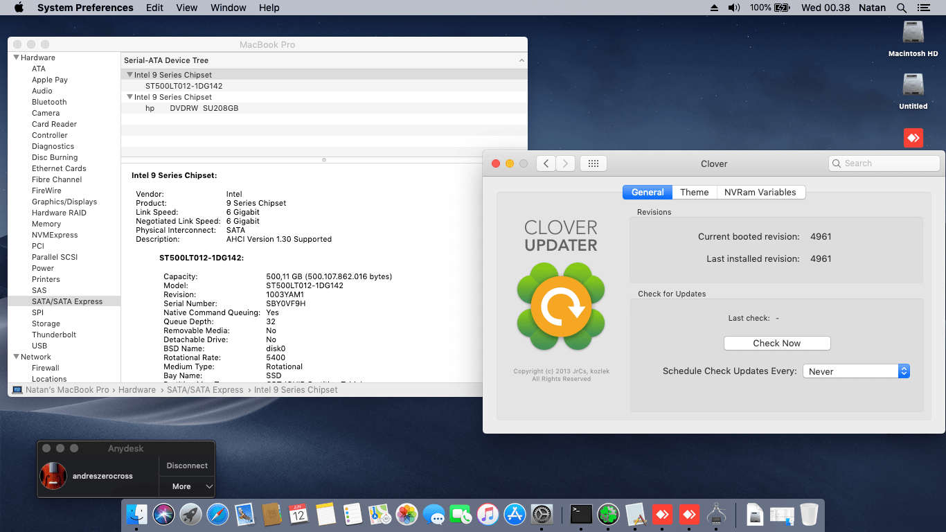Collapse the Hardware section in sidebar
The image size is (946, 532).
(x=16, y=57)
